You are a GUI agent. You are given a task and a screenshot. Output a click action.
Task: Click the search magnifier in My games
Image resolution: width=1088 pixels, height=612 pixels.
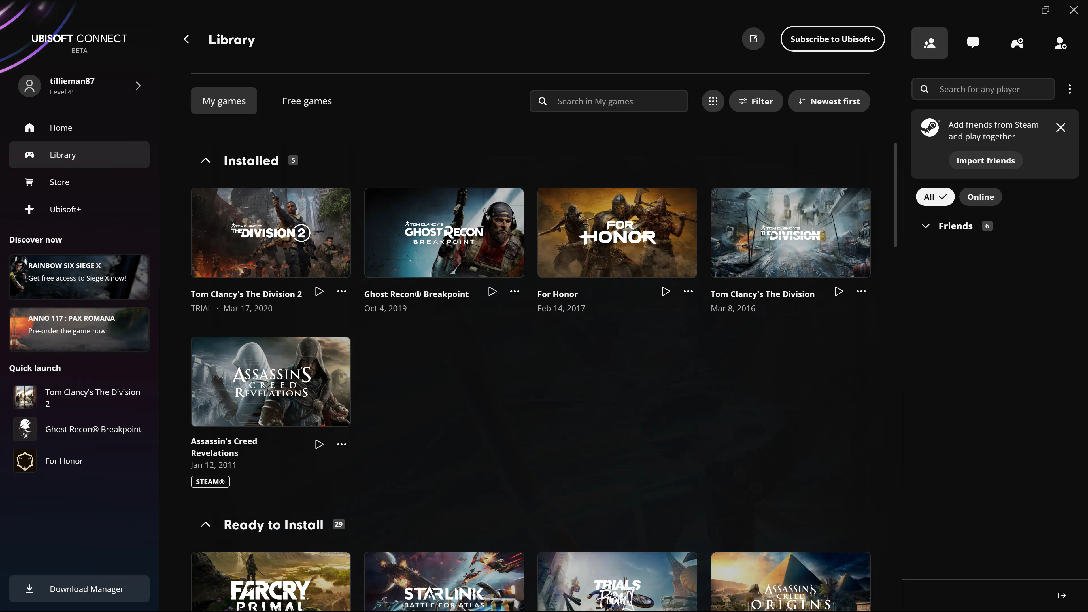pyautogui.click(x=543, y=101)
